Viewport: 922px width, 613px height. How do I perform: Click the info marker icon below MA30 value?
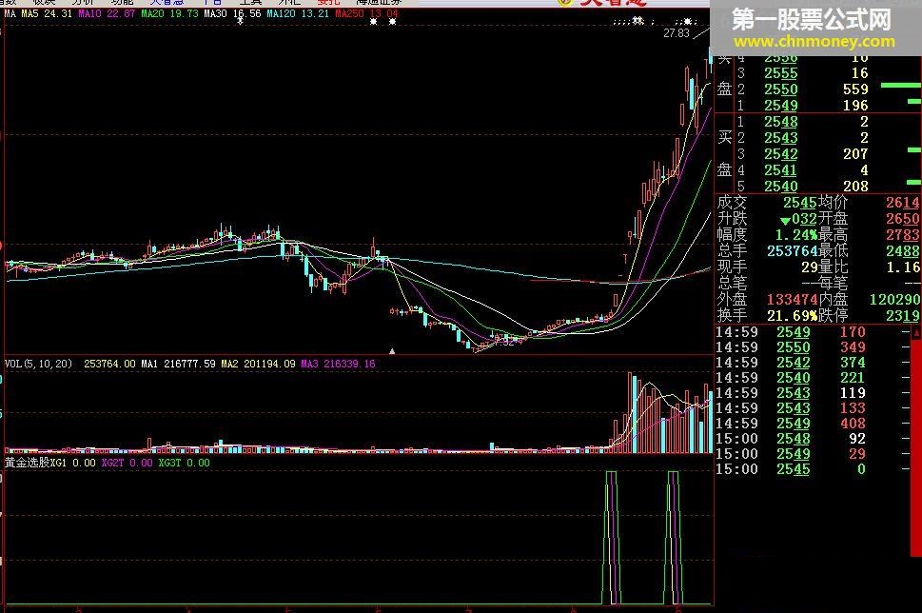(240, 21)
